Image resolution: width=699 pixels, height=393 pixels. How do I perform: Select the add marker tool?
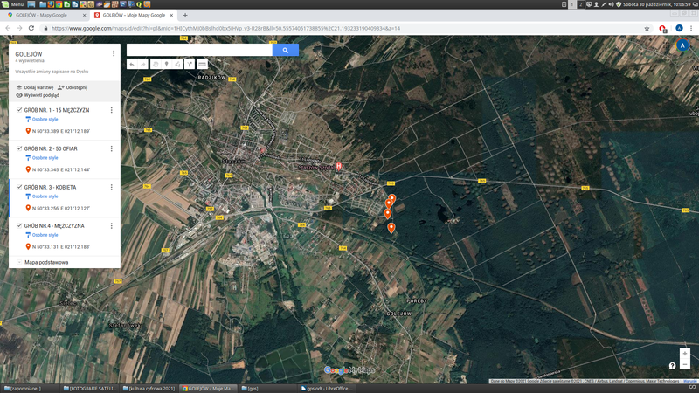167,64
